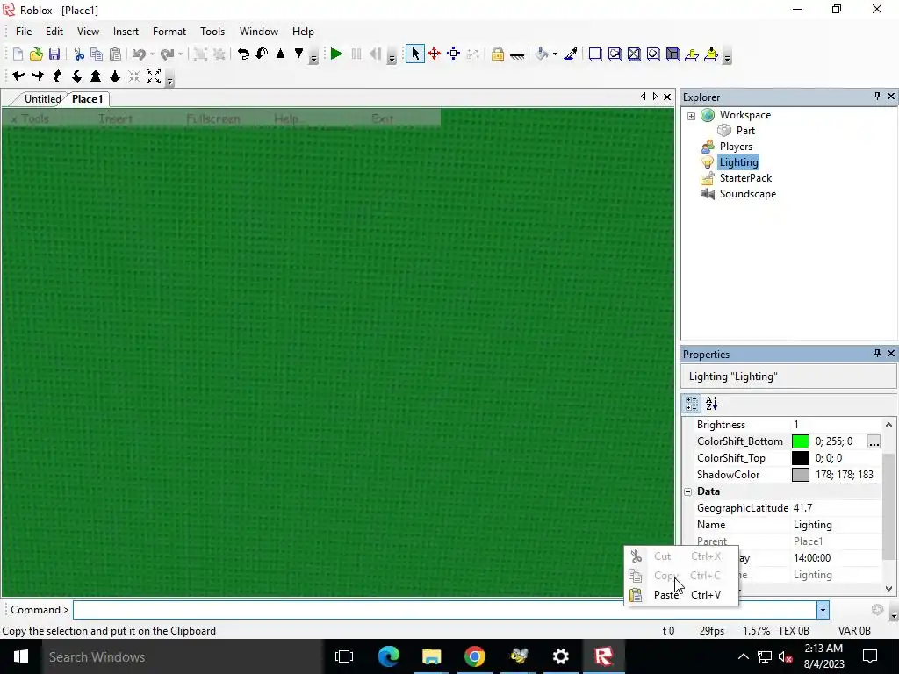Open the File menu
The width and height of the screenshot is (899, 674).
click(24, 32)
